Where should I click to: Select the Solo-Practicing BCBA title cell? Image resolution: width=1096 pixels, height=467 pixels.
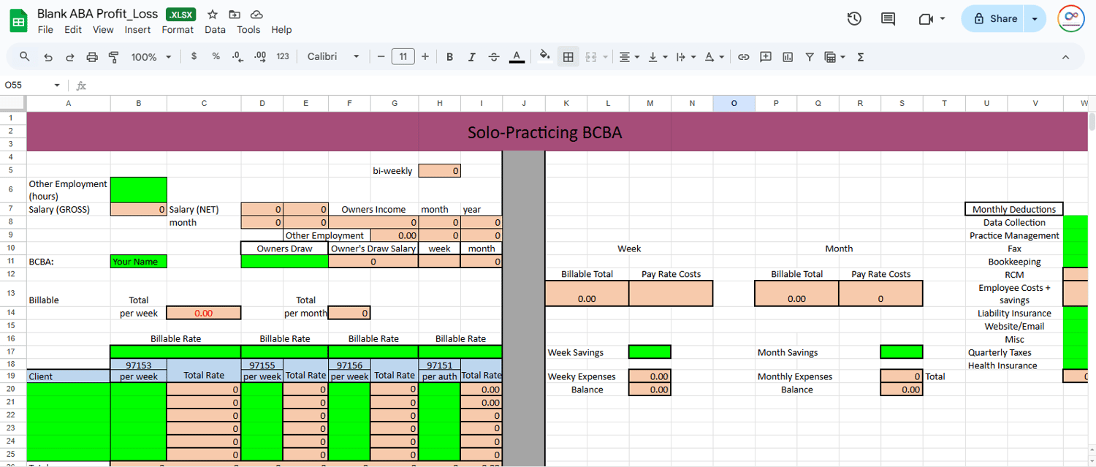(544, 132)
